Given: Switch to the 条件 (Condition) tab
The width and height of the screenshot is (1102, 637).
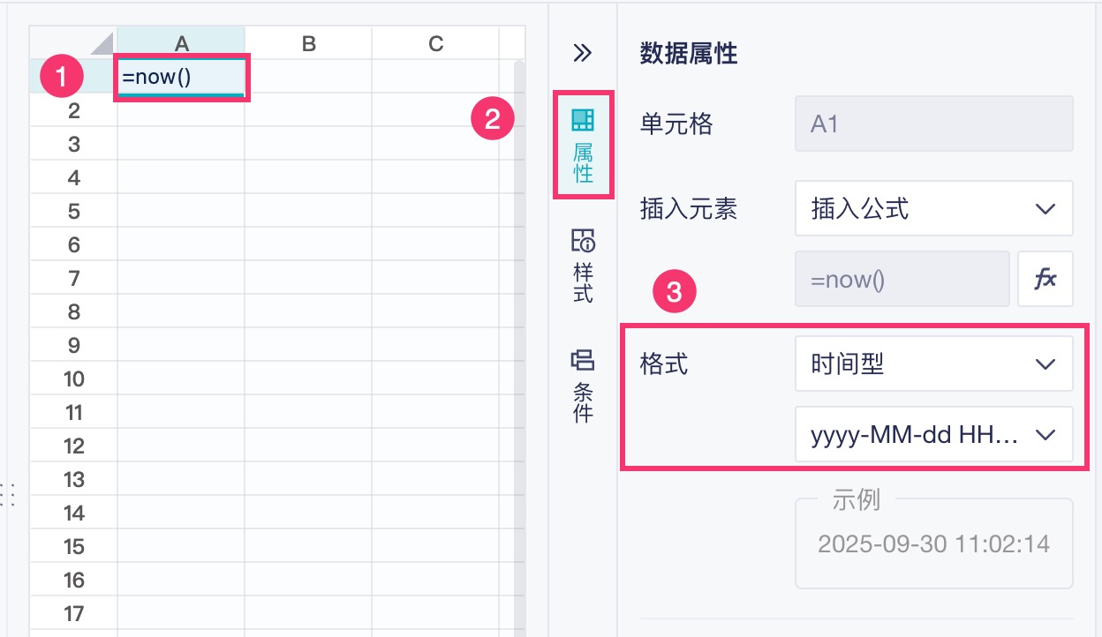Looking at the screenshot, I should (x=583, y=386).
